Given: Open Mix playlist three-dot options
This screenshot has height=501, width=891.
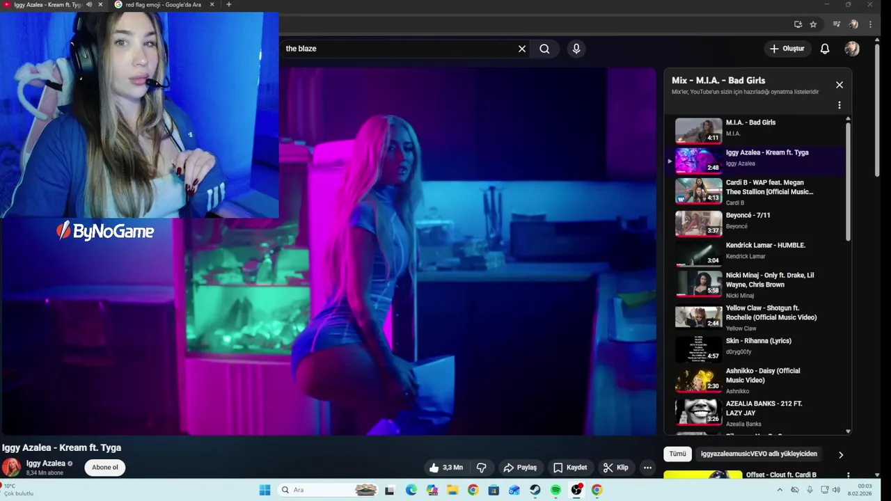Looking at the screenshot, I should click(839, 105).
